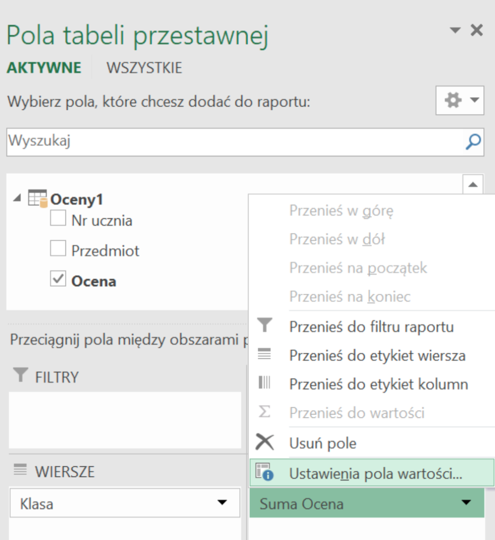Screen dimensions: 495x540
Task: Open the Suma Ocena dropdown
Action: click(x=467, y=501)
